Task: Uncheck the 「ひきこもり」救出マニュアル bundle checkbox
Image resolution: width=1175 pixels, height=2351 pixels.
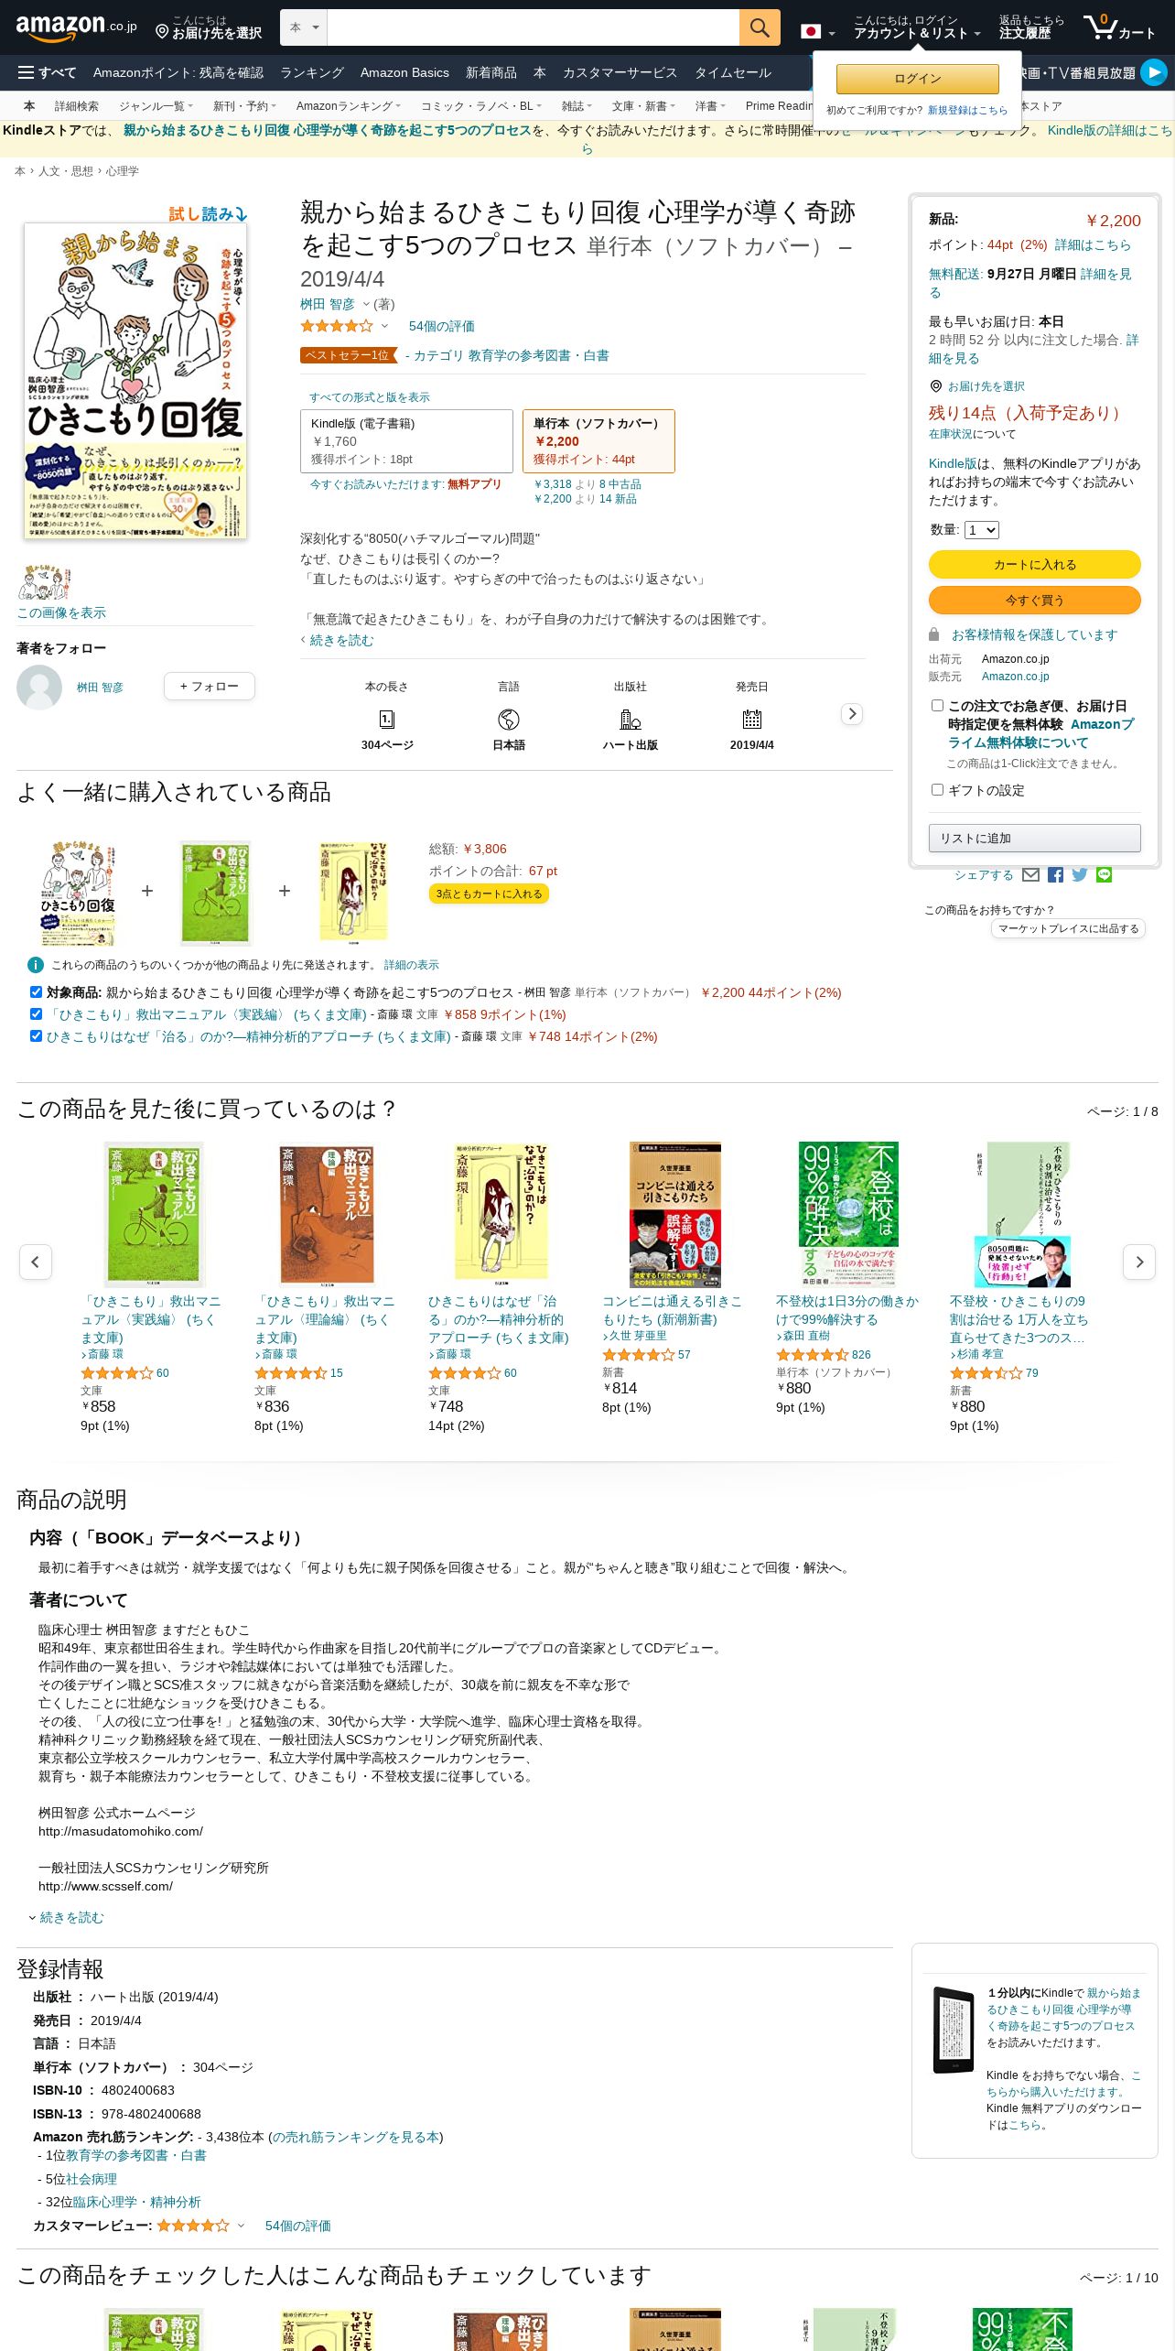Action: pos(36,1013)
